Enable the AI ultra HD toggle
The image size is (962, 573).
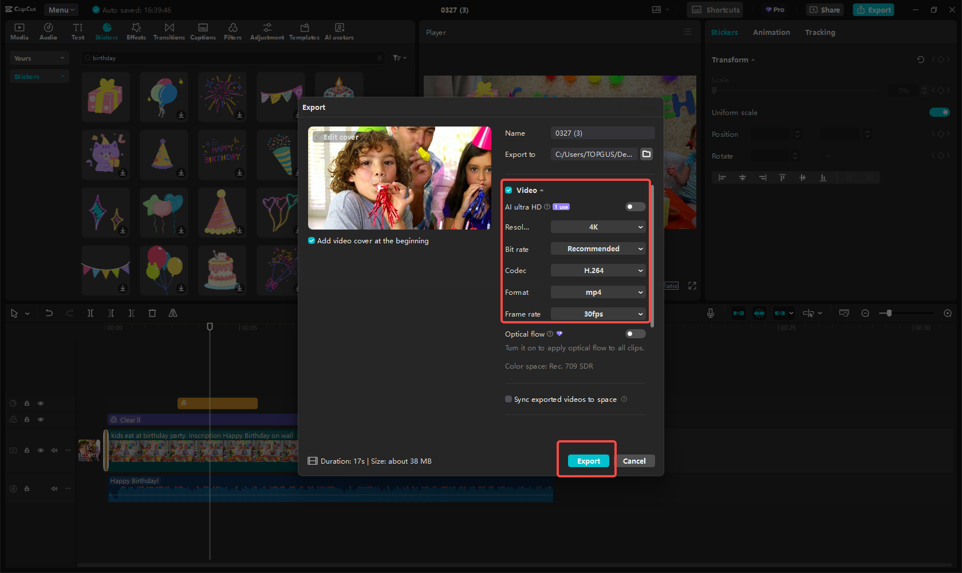click(x=634, y=207)
